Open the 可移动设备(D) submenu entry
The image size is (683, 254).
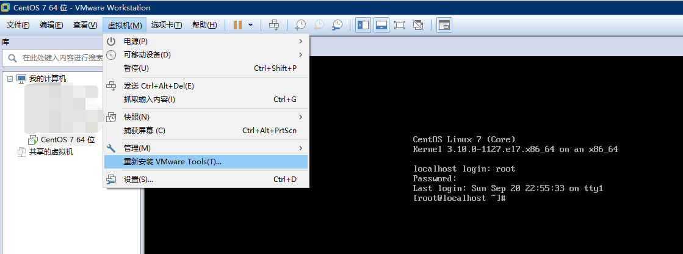coord(206,55)
